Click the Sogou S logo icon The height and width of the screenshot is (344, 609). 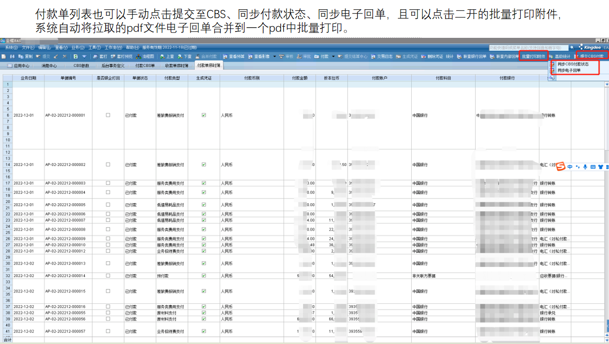561,167
